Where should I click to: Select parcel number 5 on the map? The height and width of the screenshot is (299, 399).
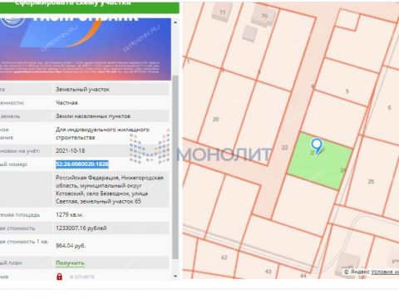pyautogui.click(x=347, y=91)
